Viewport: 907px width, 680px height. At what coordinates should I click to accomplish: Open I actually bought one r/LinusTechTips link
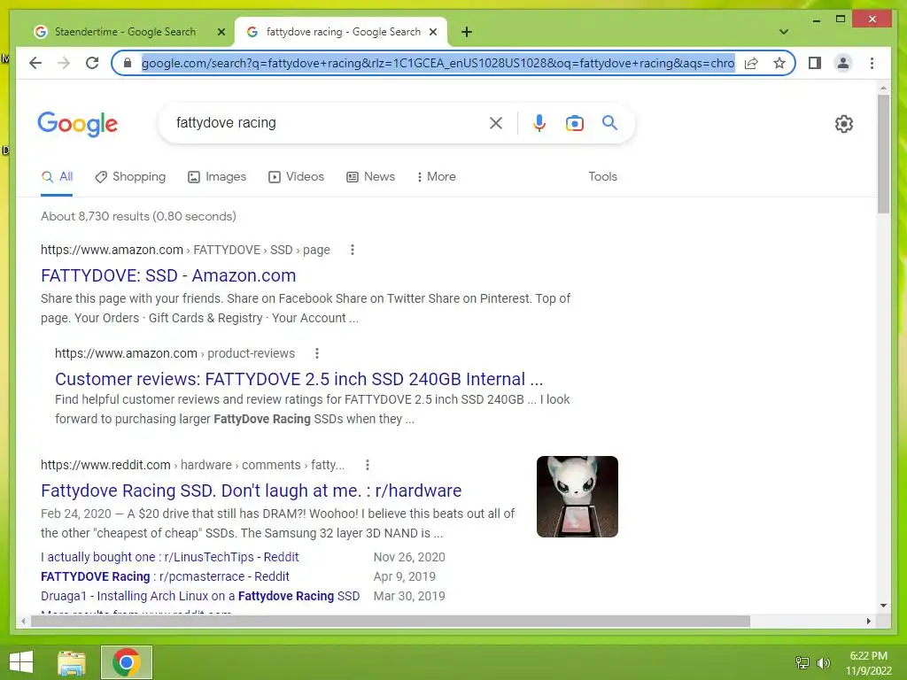[169, 558]
